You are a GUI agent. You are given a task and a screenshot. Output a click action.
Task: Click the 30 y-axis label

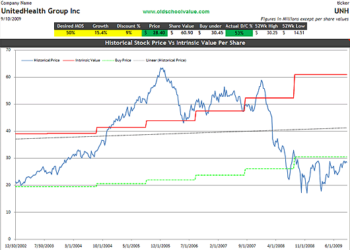9,158
